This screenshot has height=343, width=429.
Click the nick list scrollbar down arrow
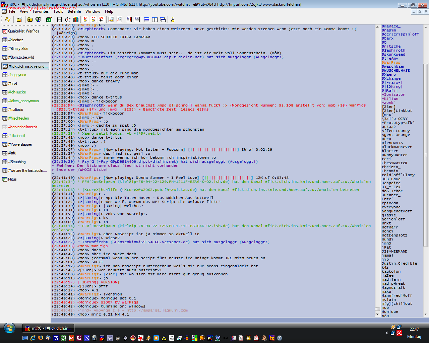tap(426, 314)
